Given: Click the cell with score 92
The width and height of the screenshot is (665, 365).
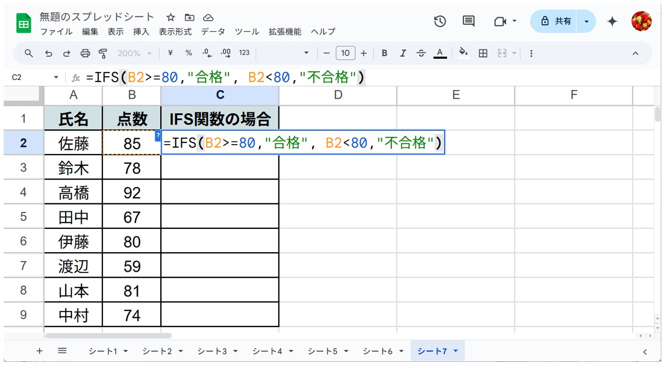Looking at the screenshot, I should point(132,192).
